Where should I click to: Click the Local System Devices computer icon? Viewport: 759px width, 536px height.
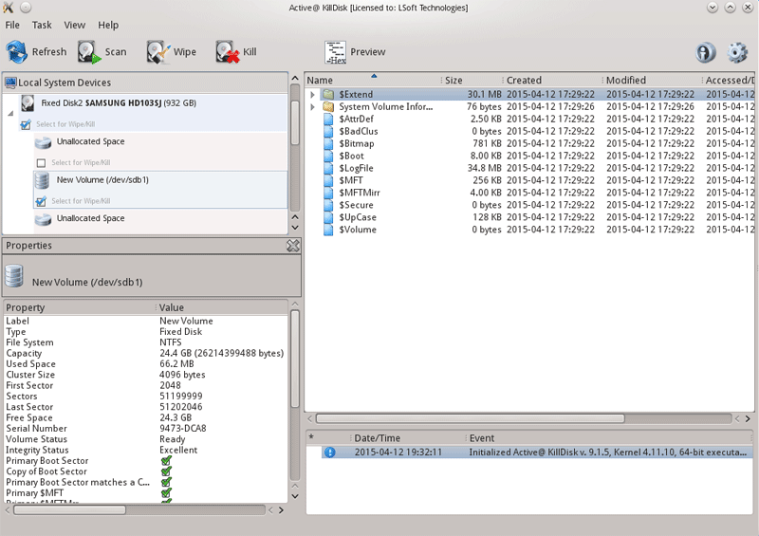pyautogui.click(x=10, y=83)
